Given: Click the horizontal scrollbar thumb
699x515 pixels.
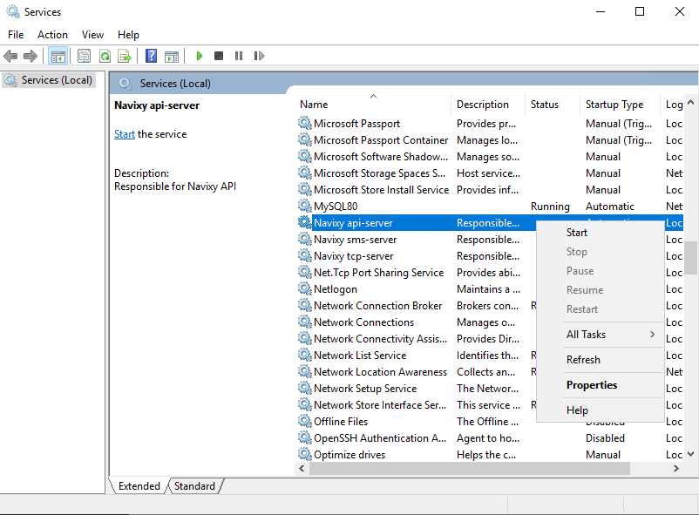Looking at the screenshot, I should click(x=470, y=468).
